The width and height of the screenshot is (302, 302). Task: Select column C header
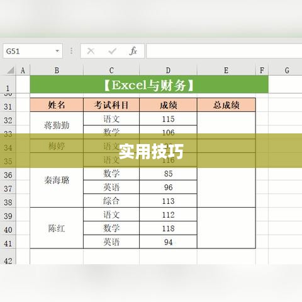click(111, 70)
